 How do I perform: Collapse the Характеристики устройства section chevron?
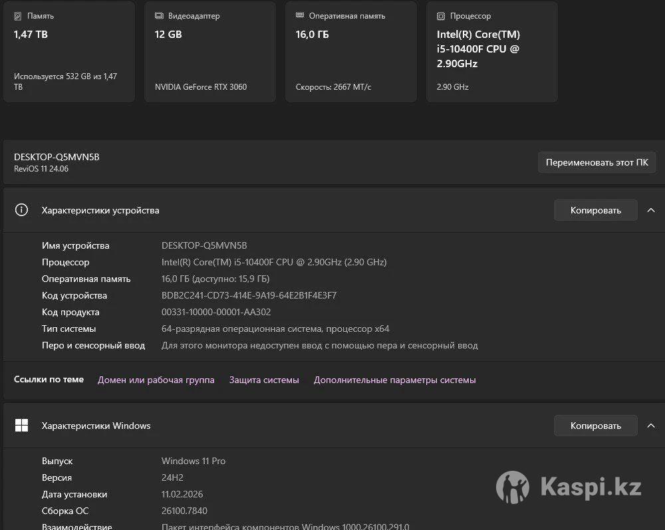tap(651, 210)
